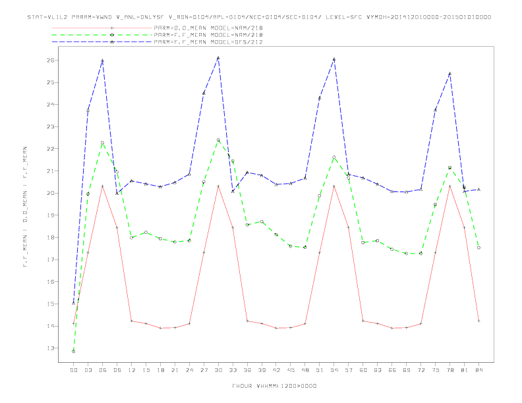Click blue GFS triangle marker at hour 84
Screen dimensions: 522x403
[478, 190]
